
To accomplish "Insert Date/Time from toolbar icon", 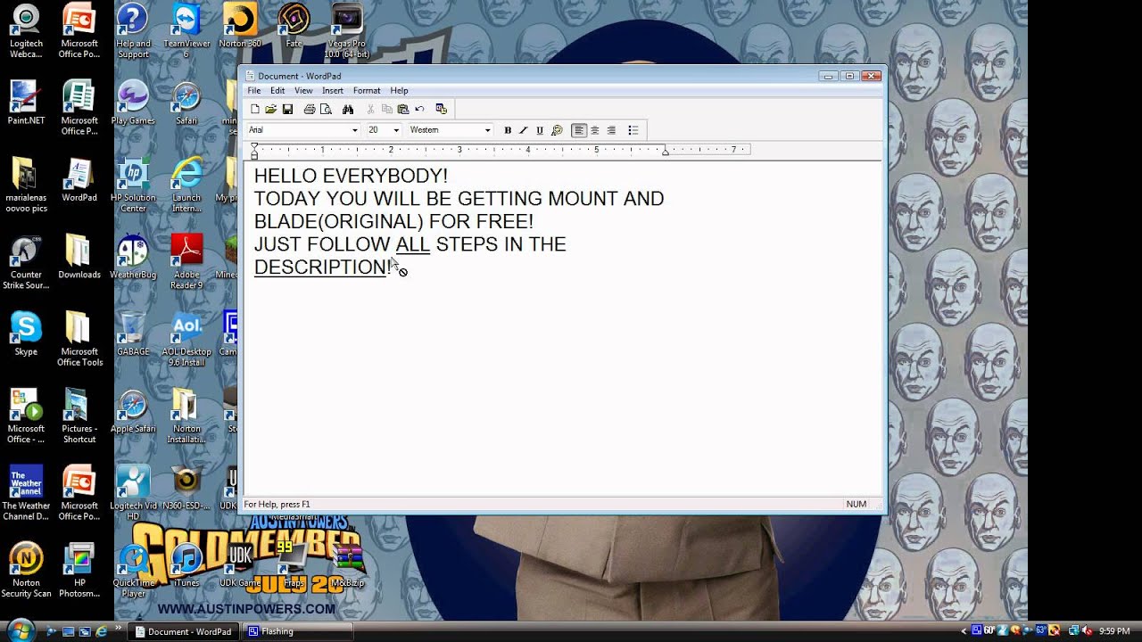I will 441,109.
